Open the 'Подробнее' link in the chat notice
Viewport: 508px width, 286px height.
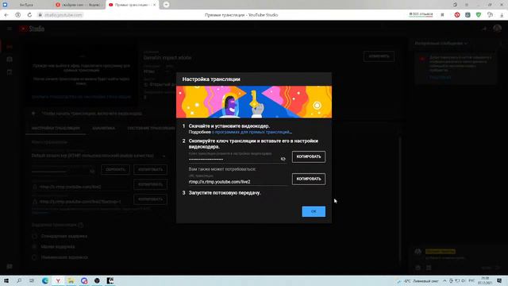pos(440,77)
